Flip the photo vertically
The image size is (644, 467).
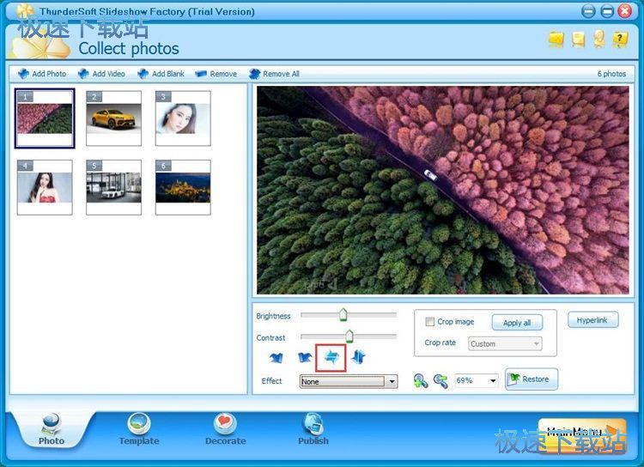[358, 357]
